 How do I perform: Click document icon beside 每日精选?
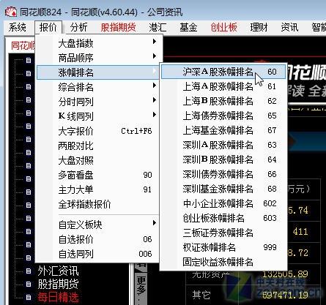pyautogui.click(x=29, y=297)
